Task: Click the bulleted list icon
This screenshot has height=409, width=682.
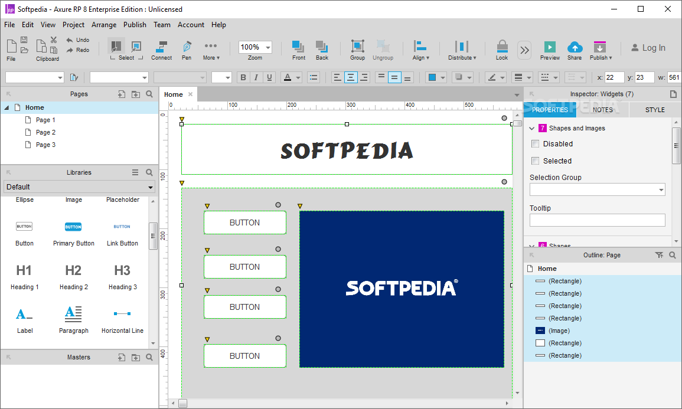Action: pyautogui.click(x=314, y=78)
